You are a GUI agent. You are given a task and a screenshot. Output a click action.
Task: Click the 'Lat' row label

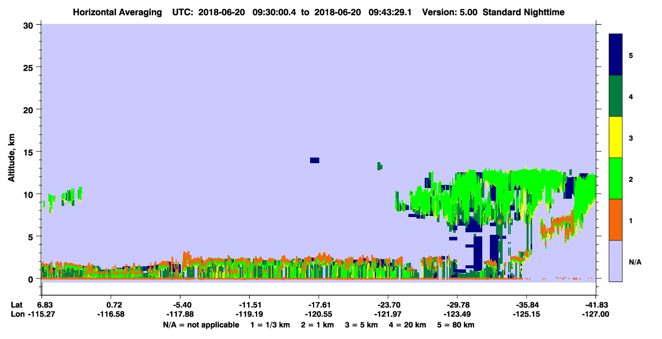coord(16,305)
